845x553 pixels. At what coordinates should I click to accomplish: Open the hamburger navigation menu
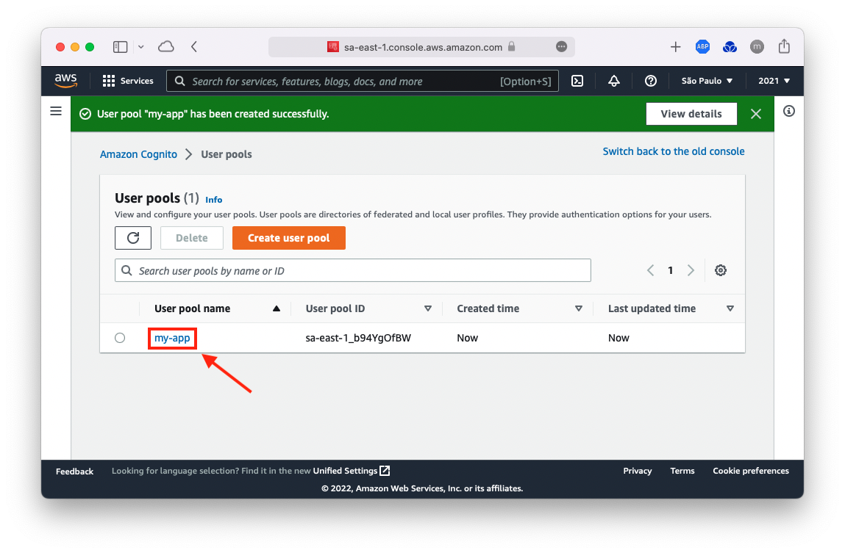[x=56, y=112]
